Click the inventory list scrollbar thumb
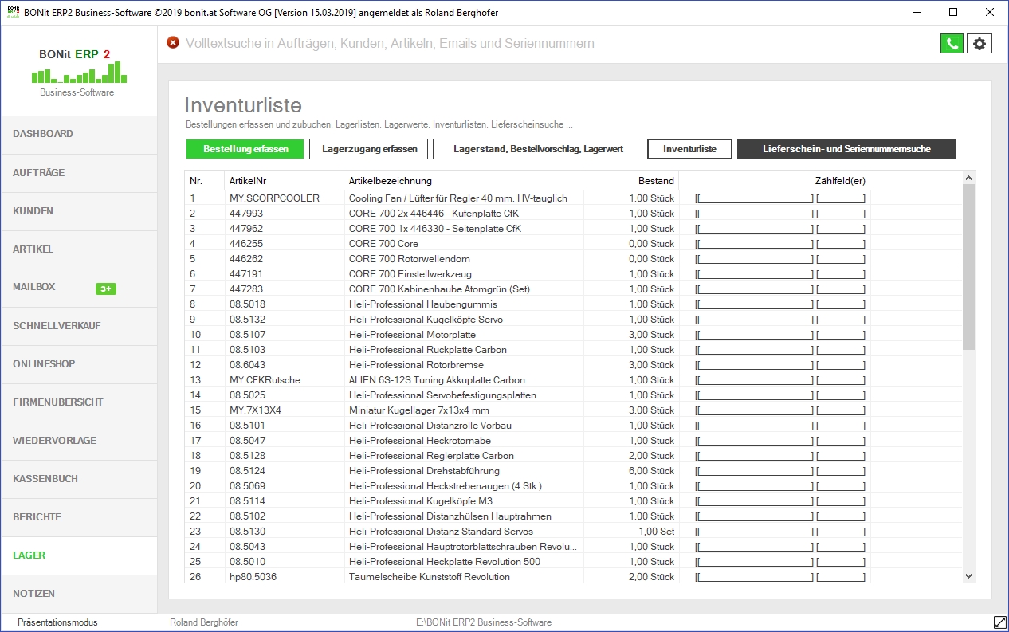 point(968,268)
